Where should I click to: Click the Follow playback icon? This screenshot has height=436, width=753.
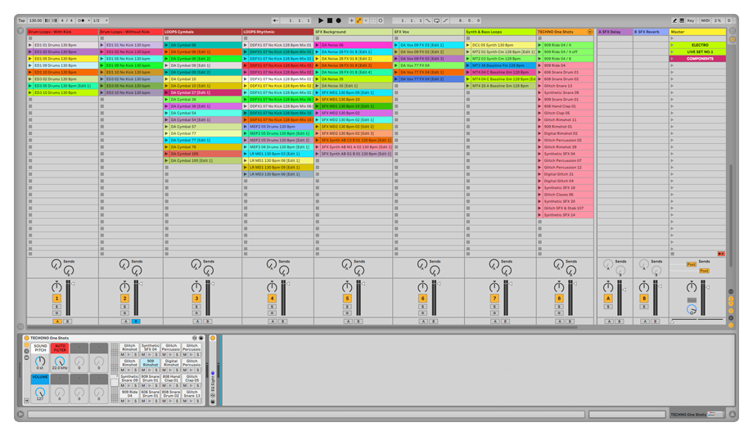tap(276, 20)
